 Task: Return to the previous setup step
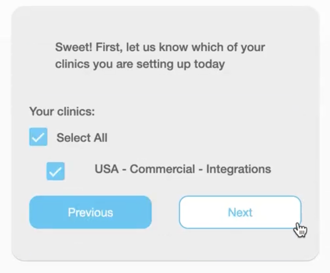pos(90,212)
